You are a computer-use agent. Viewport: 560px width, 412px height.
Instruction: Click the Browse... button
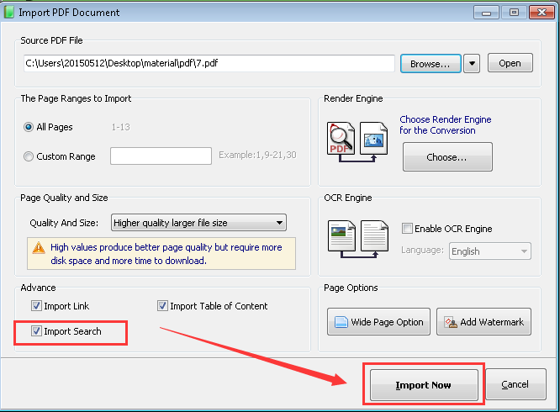tap(431, 64)
